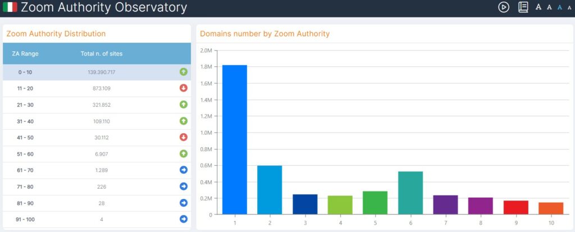Click the tallest blue bar for value 1
This screenshot has height=232, width=575.
click(234, 139)
